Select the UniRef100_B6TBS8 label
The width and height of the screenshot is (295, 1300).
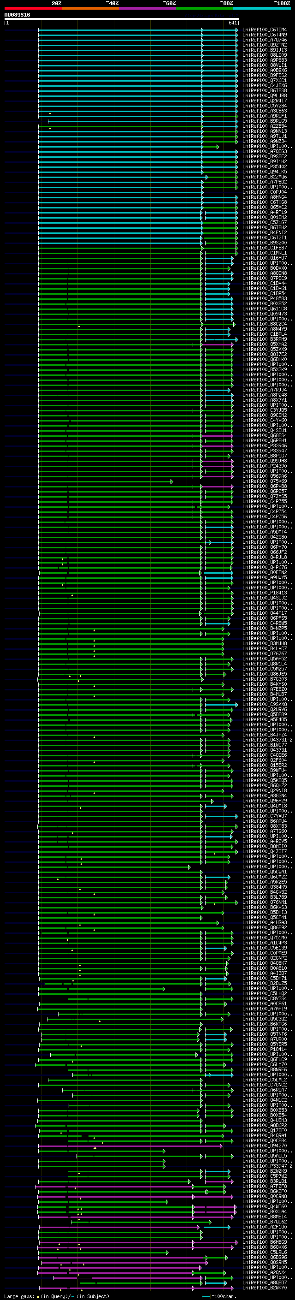[x=265, y=91]
